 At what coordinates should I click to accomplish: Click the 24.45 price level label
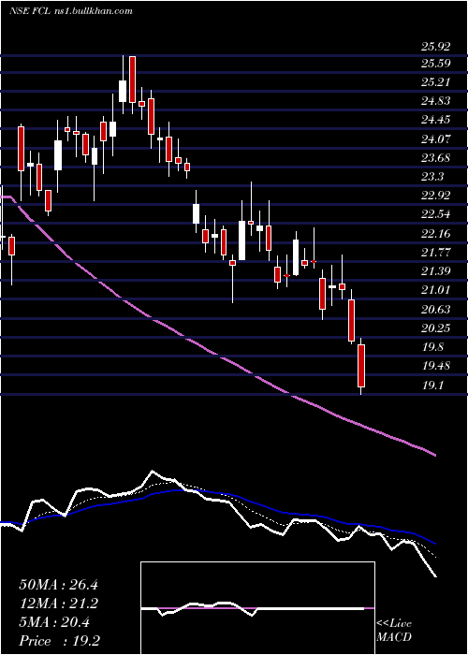click(x=435, y=120)
